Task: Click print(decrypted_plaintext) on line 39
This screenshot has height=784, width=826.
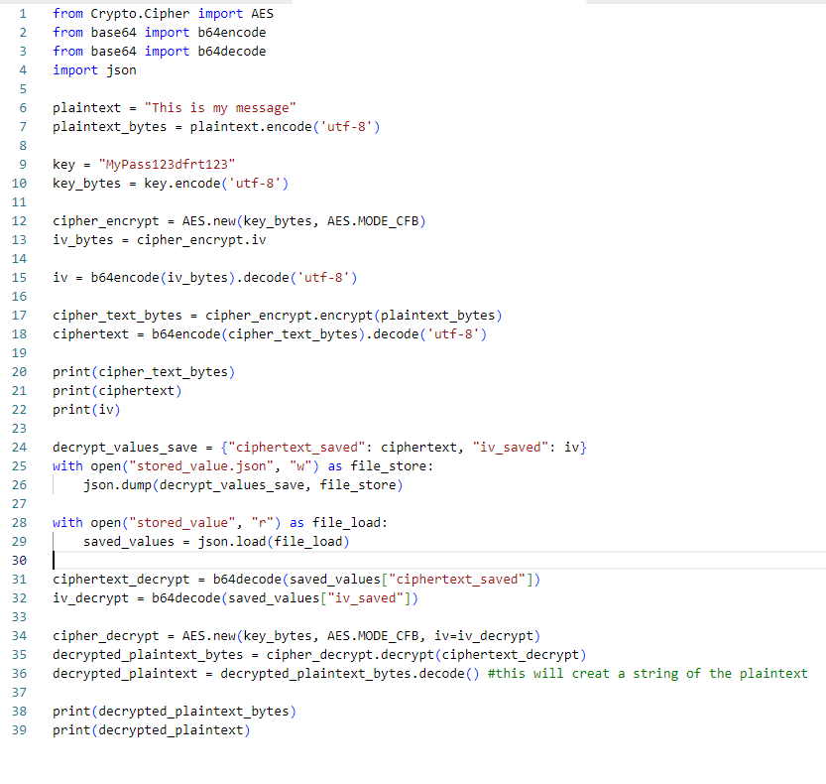Action: (151, 730)
